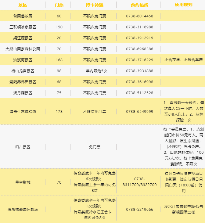Screen dimensions: 205x223
Task: Click phone number 0738-8311700/8322700
Action: (x=139, y=182)
